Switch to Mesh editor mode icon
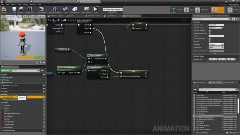 (187, 10)
